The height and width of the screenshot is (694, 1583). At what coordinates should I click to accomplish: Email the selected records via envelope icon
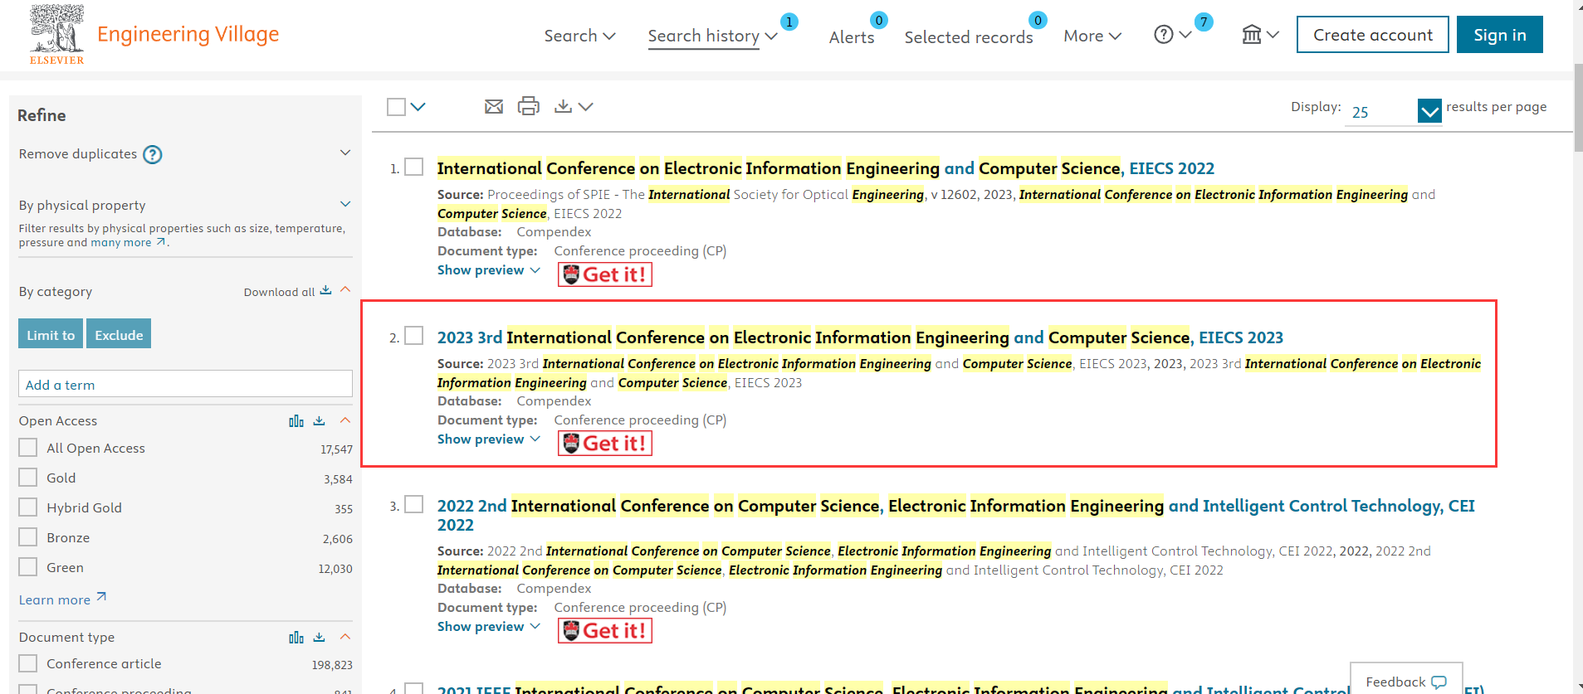(494, 106)
